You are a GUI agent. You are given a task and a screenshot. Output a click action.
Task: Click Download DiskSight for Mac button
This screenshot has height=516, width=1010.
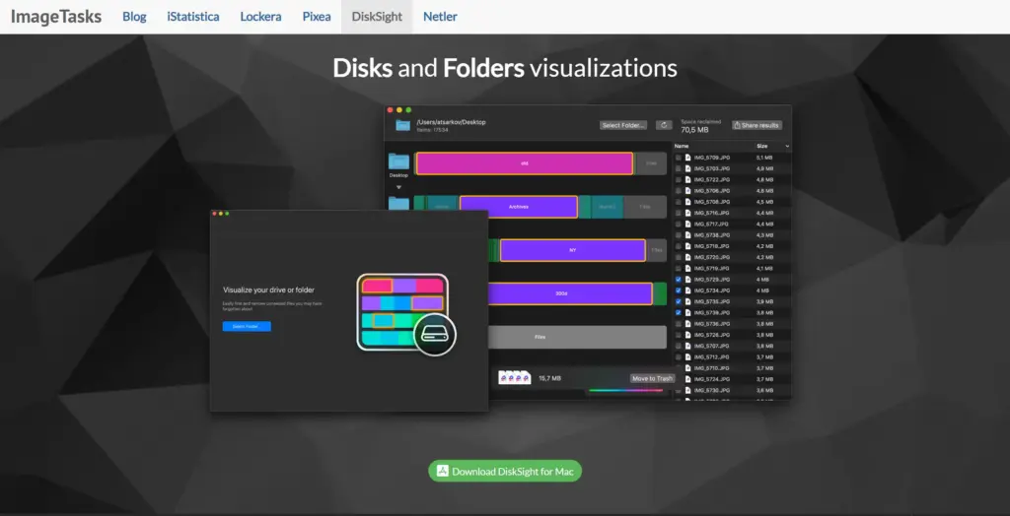[505, 472]
